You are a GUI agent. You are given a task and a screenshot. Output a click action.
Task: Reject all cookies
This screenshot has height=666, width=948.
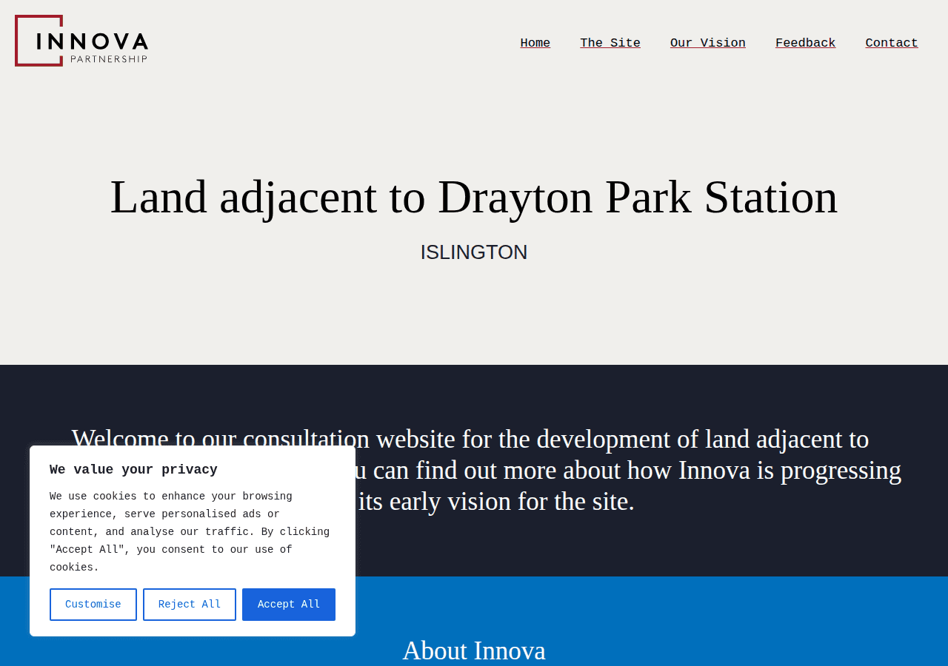click(x=190, y=605)
